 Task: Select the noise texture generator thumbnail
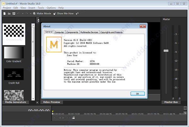click(14, 95)
